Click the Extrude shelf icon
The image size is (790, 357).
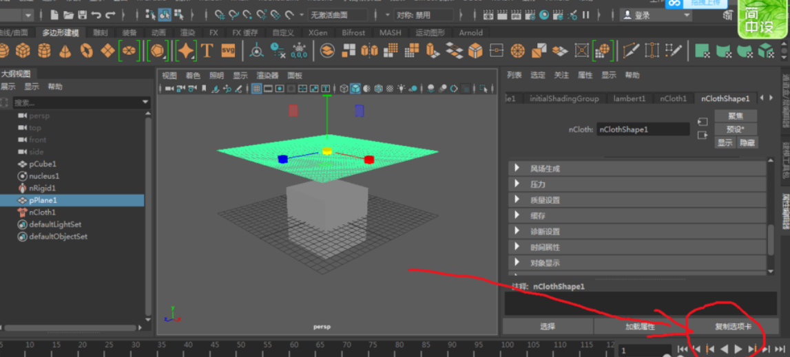pos(433,50)
